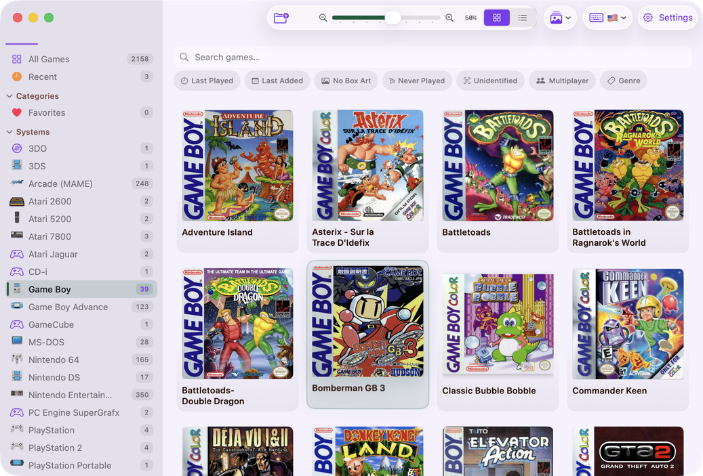Click the Atari 5200 console icon
This screenshot has height=476, width=703.
pyautogui.click(x=16, y=218)
